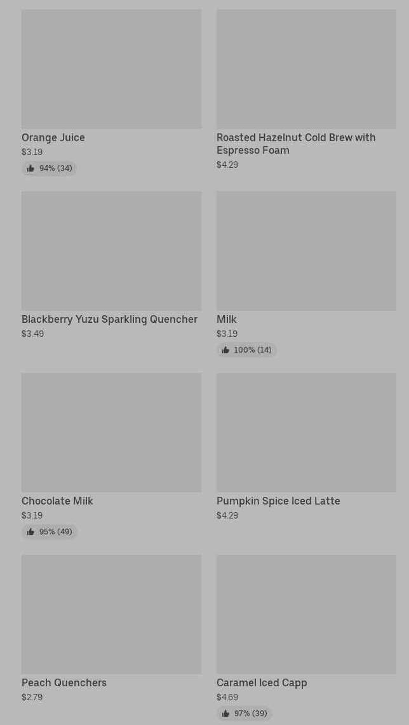Screen dimensions: 409x725
Task: Select the Peach Quenchers image tile
Action: [111, 614]
